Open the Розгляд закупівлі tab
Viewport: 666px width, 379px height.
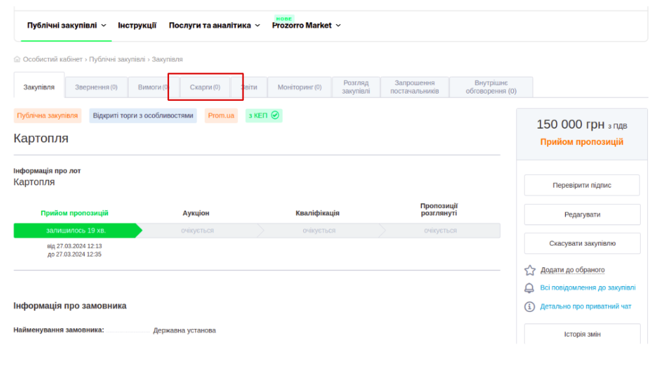[356, 87]
